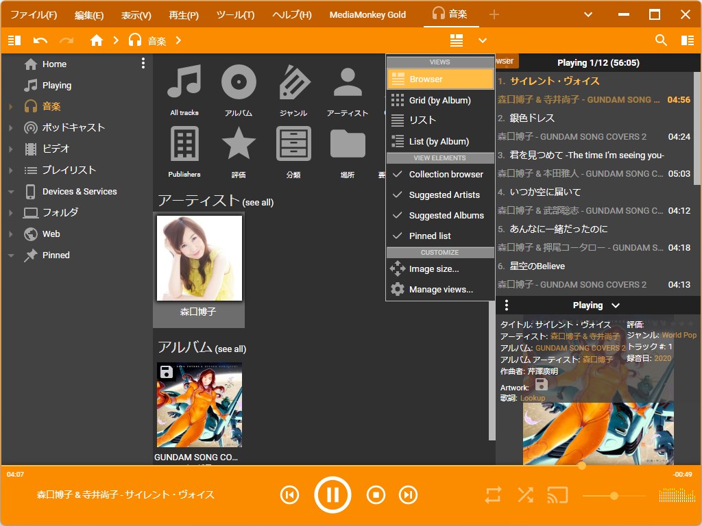Adjust the volume slider

[x=614, y=494]
